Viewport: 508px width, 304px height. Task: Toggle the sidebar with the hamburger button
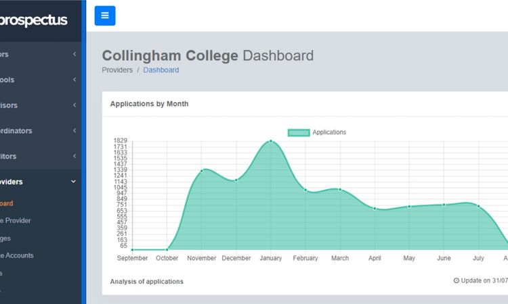point(105,16)
